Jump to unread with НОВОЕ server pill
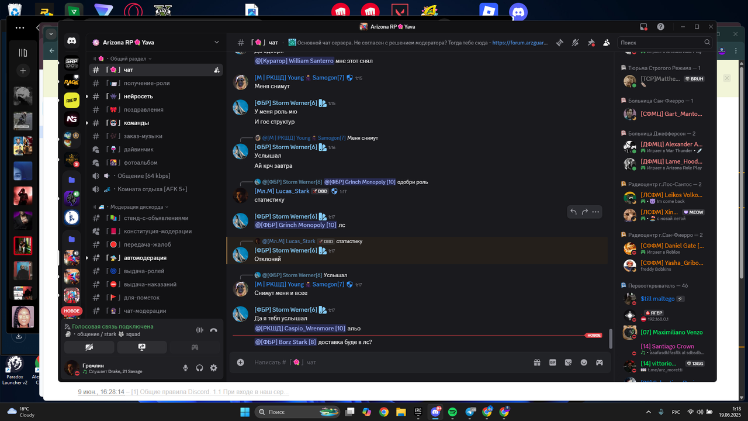This screenshot has width=748, height=421. coord(71,311)
